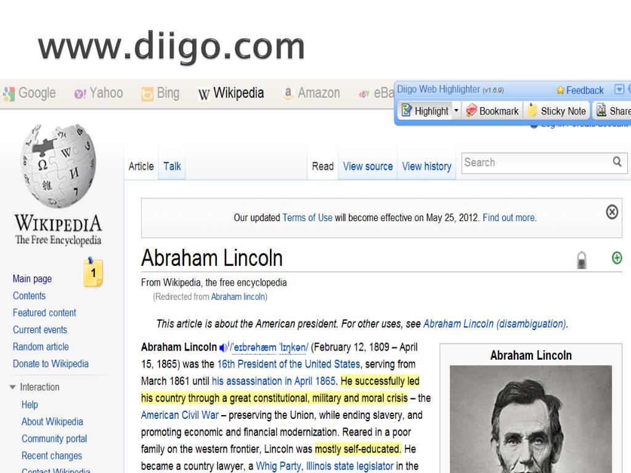Open the View source tab

[368, 166]
